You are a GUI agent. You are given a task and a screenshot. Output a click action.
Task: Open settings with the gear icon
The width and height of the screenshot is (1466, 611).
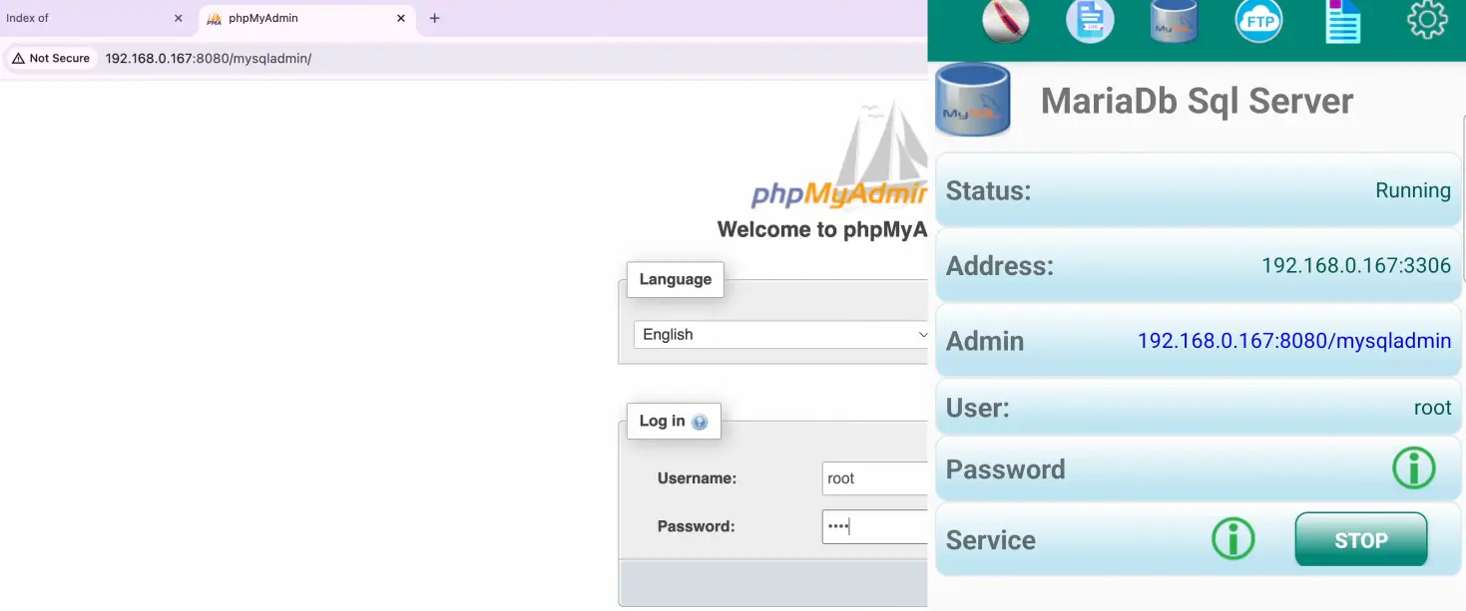[x=1426, y=20]
